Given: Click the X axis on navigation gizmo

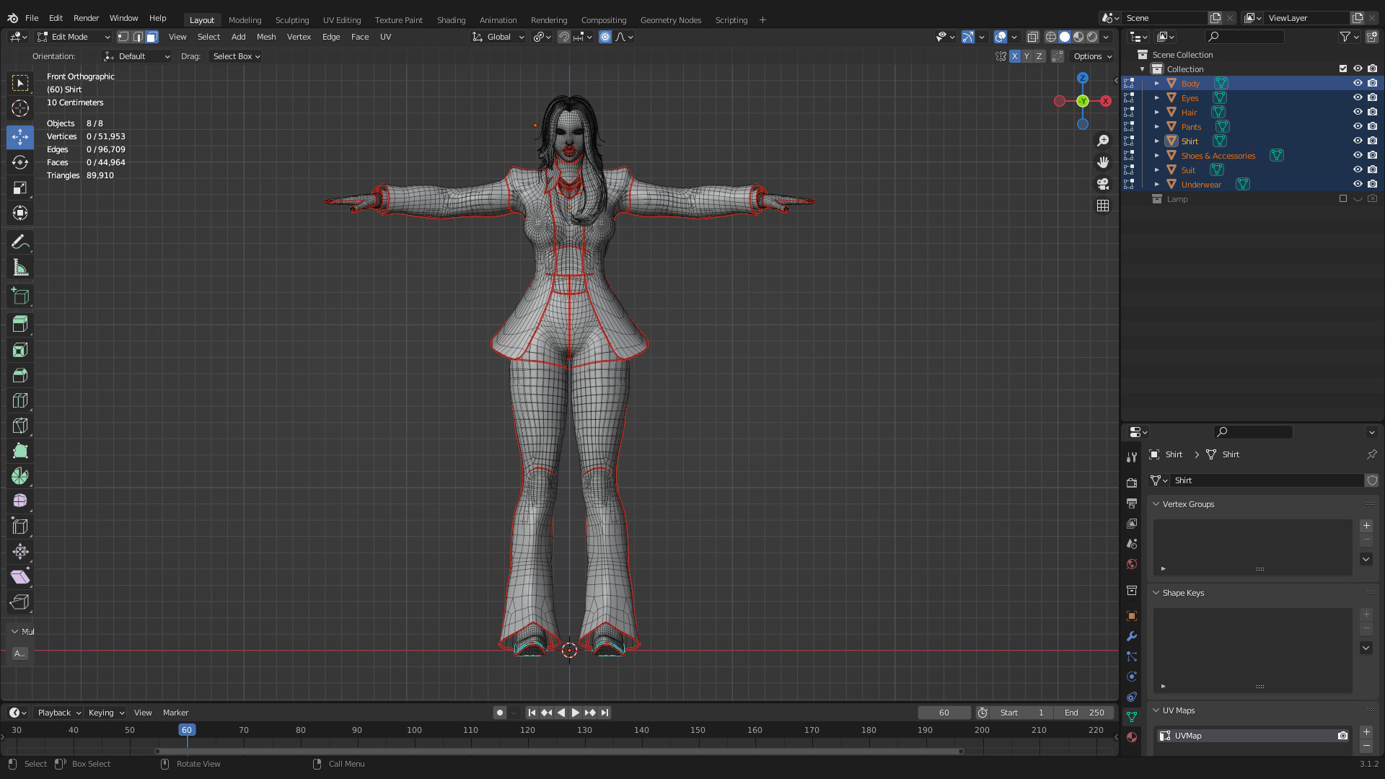Looking at the screenshot, I should pyautogui.click(x=1105, y=101).
